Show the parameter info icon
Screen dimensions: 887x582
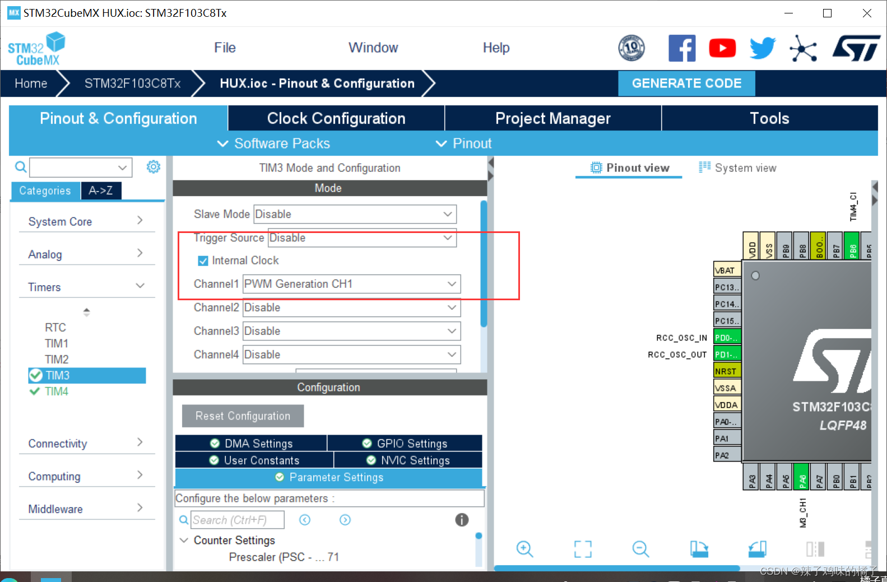[462, 520]
